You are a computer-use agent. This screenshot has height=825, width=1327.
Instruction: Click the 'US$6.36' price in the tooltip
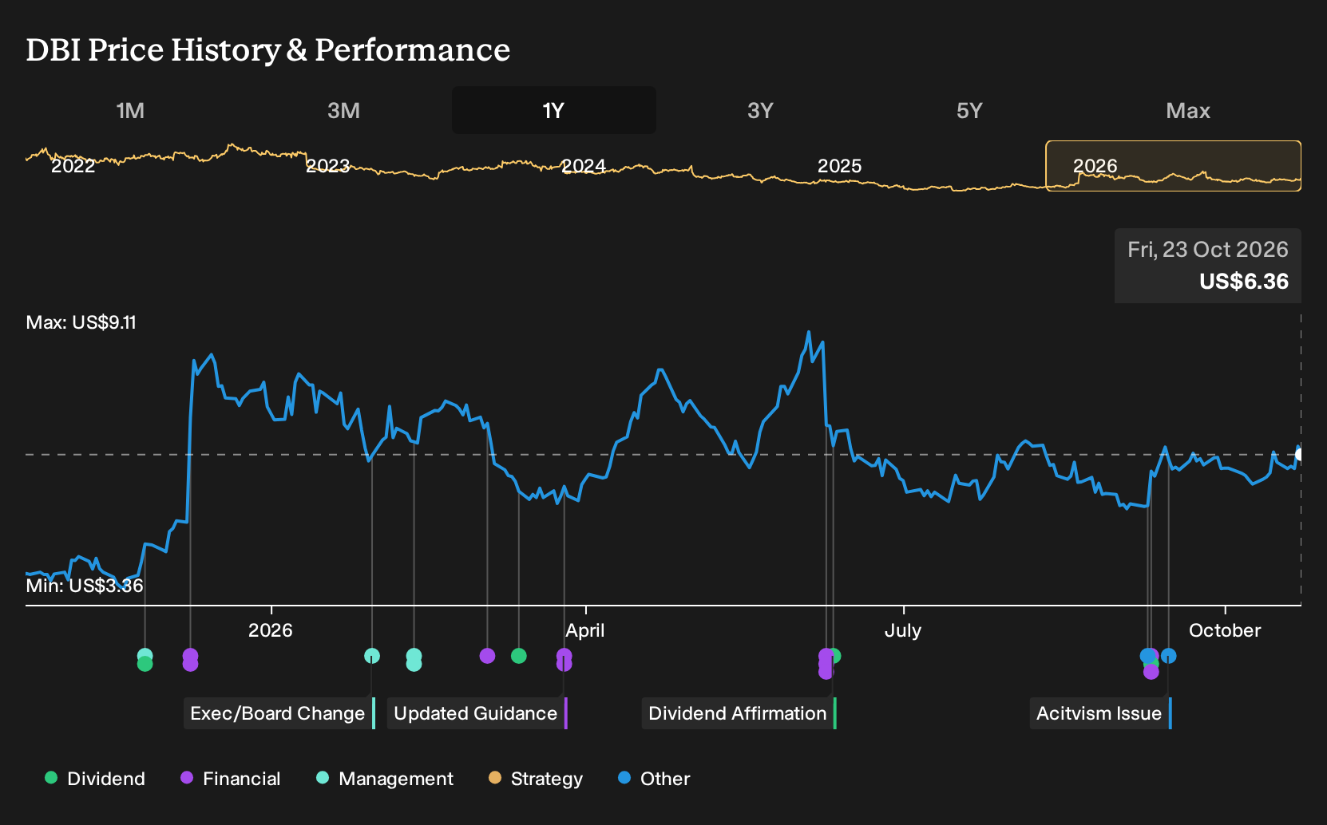(1244, 282)
